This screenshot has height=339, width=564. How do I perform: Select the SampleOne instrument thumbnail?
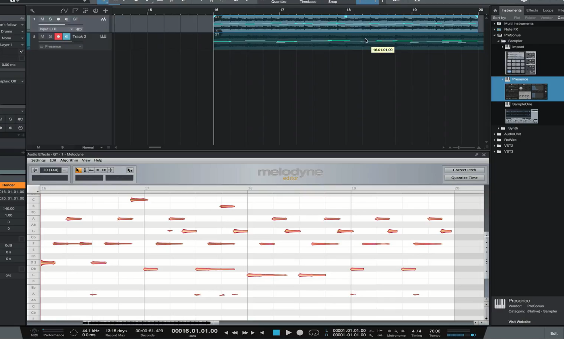(521, 116)
